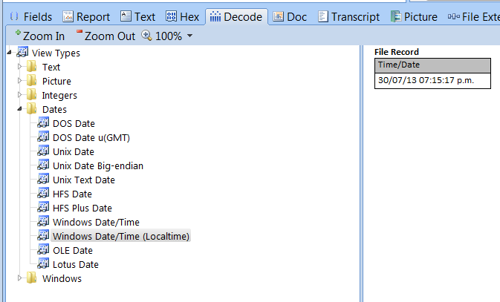Open the Text tab
Viewport: 500px width, 302px height.
coord(138,17)
